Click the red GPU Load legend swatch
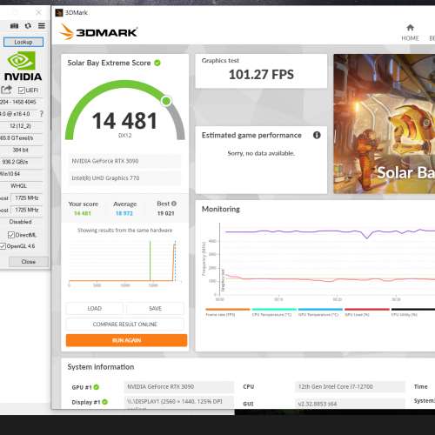Image resolution: width=435 pixels, height=435 pixels. tap(367, 309)
